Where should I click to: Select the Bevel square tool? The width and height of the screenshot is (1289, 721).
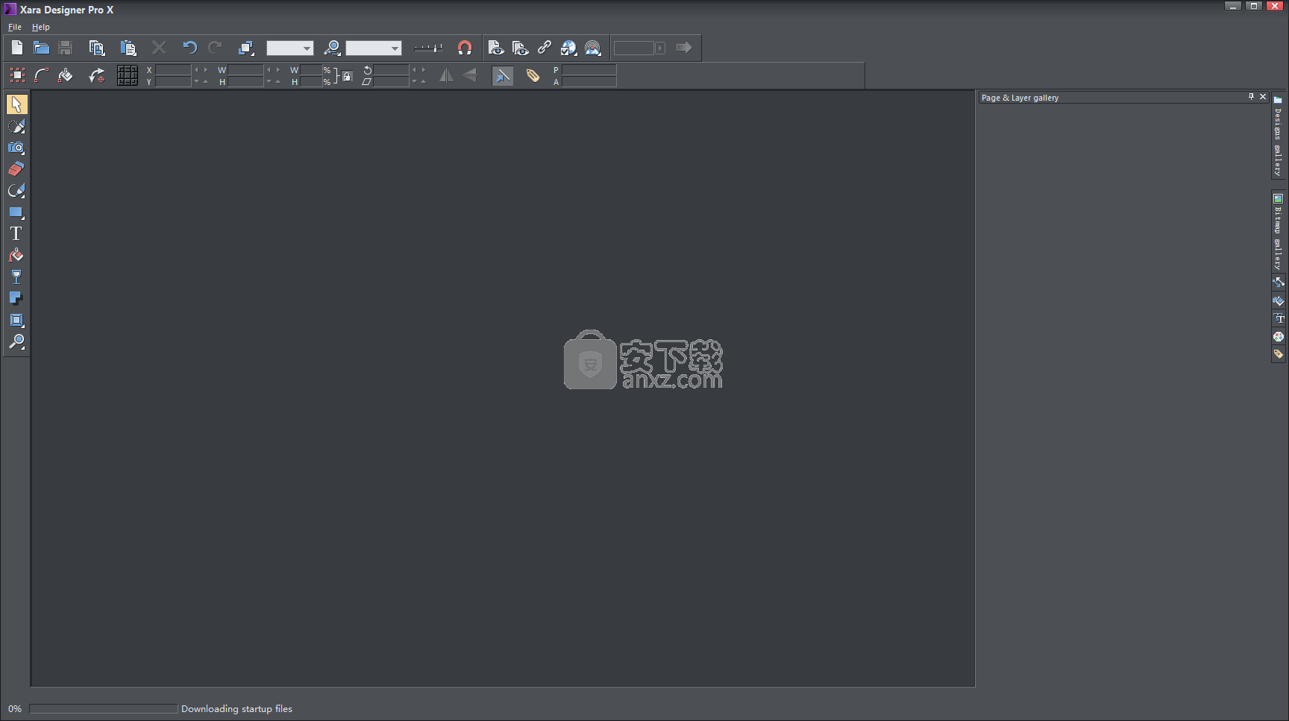16,321
